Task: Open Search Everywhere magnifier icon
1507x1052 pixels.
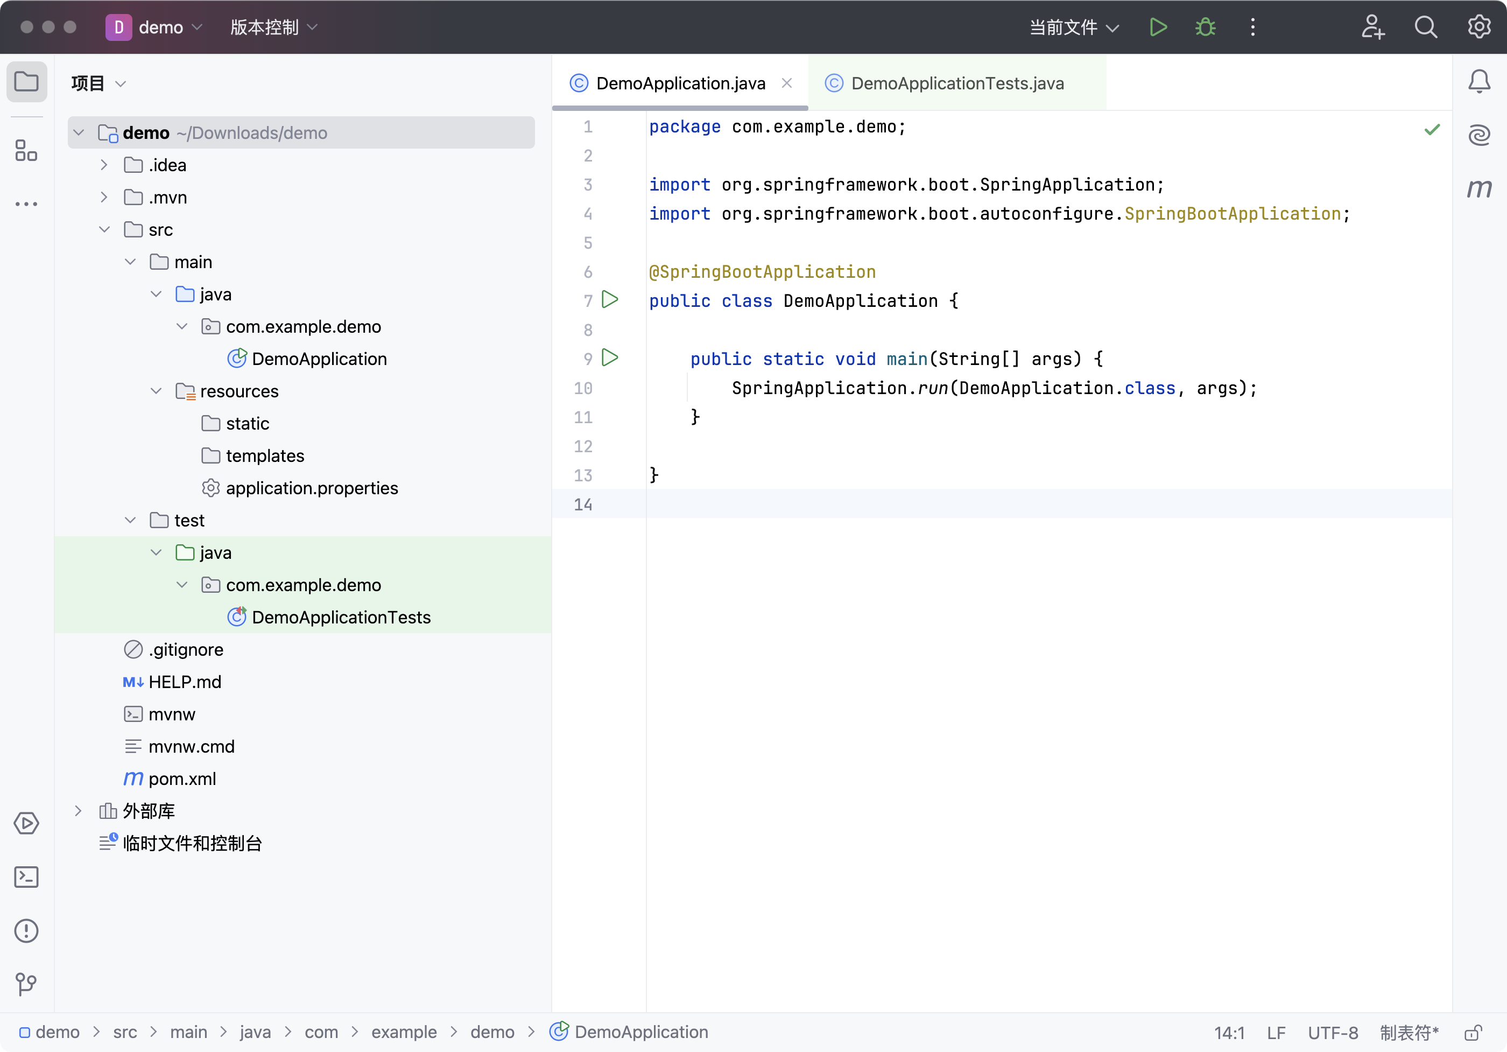Action: pos(1426,27)
